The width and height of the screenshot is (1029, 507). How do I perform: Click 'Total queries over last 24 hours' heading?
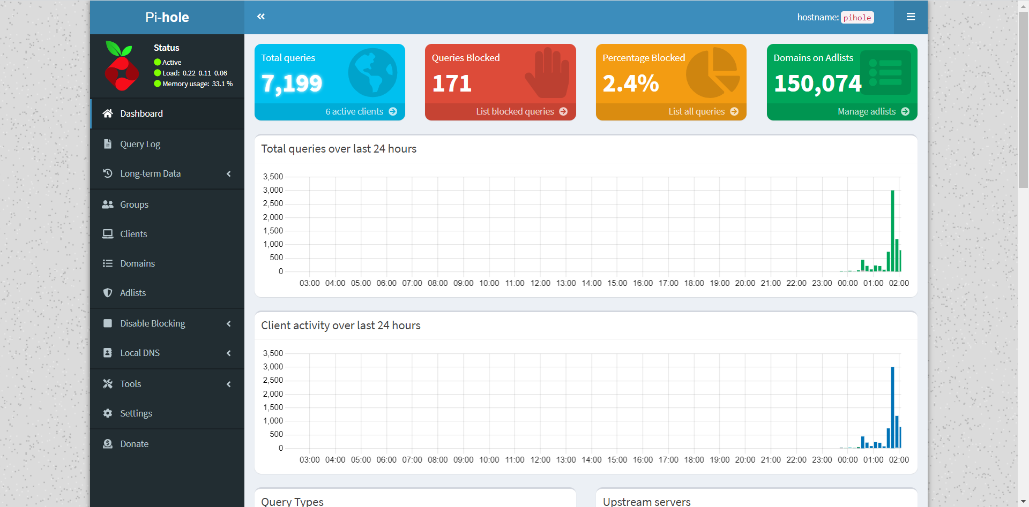339,149
